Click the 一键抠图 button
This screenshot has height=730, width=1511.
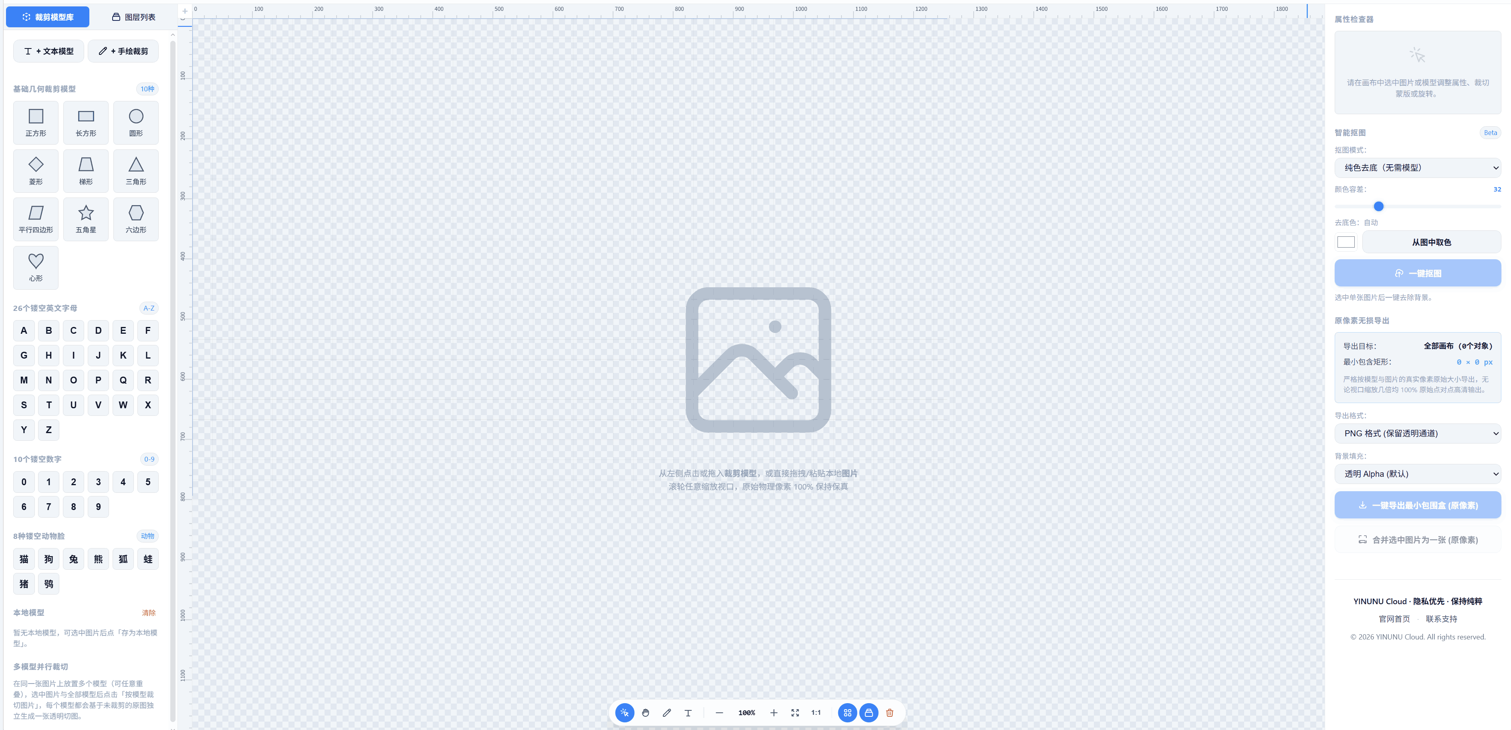(x=1417, y=273)
